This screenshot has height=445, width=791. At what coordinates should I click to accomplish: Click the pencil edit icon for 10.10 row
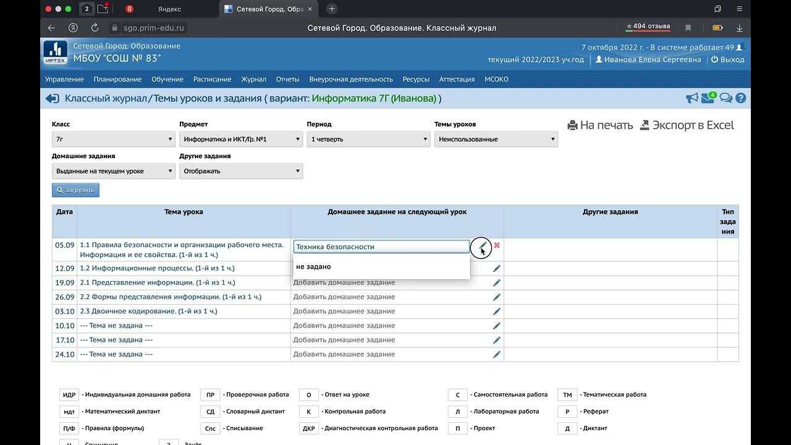497,326
